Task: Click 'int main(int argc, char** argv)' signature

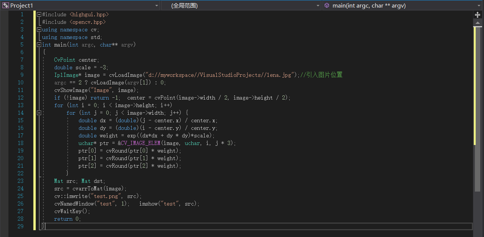Action: (x=89, y=45)
